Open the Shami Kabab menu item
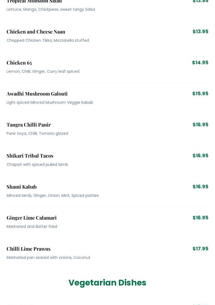The height and width of the screenshot is (305, 215). (x=22, y=187)
